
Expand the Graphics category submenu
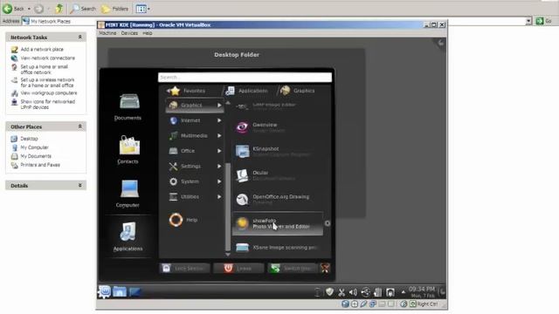[195, 106]
